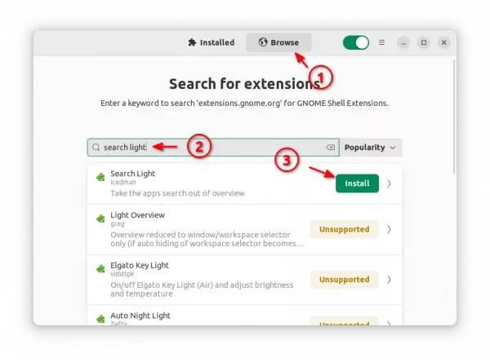The height and width of the screenshot is (362, 490).
Task: Expand details chevron for Elgato Key Light
Action: (x=389, y=280)
